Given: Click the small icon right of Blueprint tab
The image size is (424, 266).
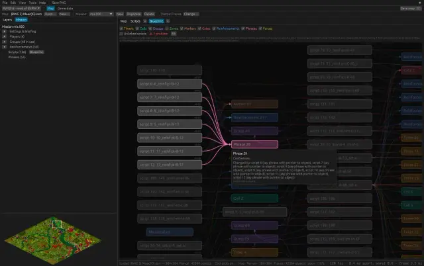Looking at the screenshot, I should [x=168, y=21].
